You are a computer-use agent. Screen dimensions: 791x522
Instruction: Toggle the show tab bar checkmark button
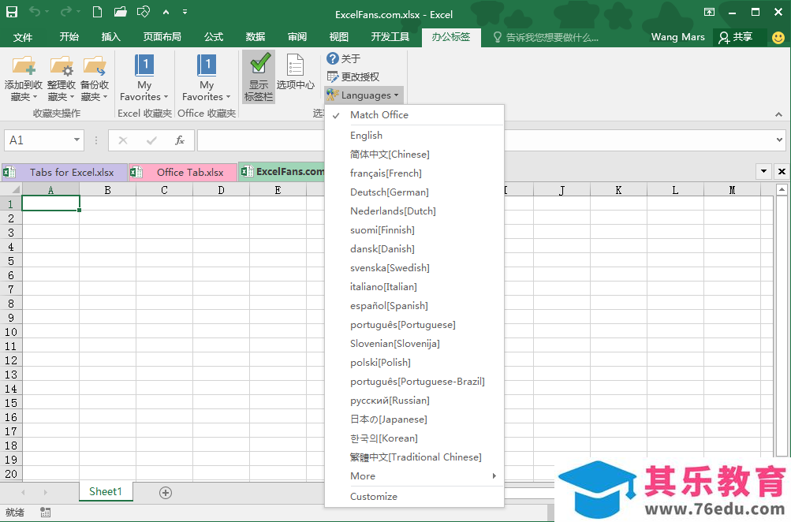(x=259, y=76)
